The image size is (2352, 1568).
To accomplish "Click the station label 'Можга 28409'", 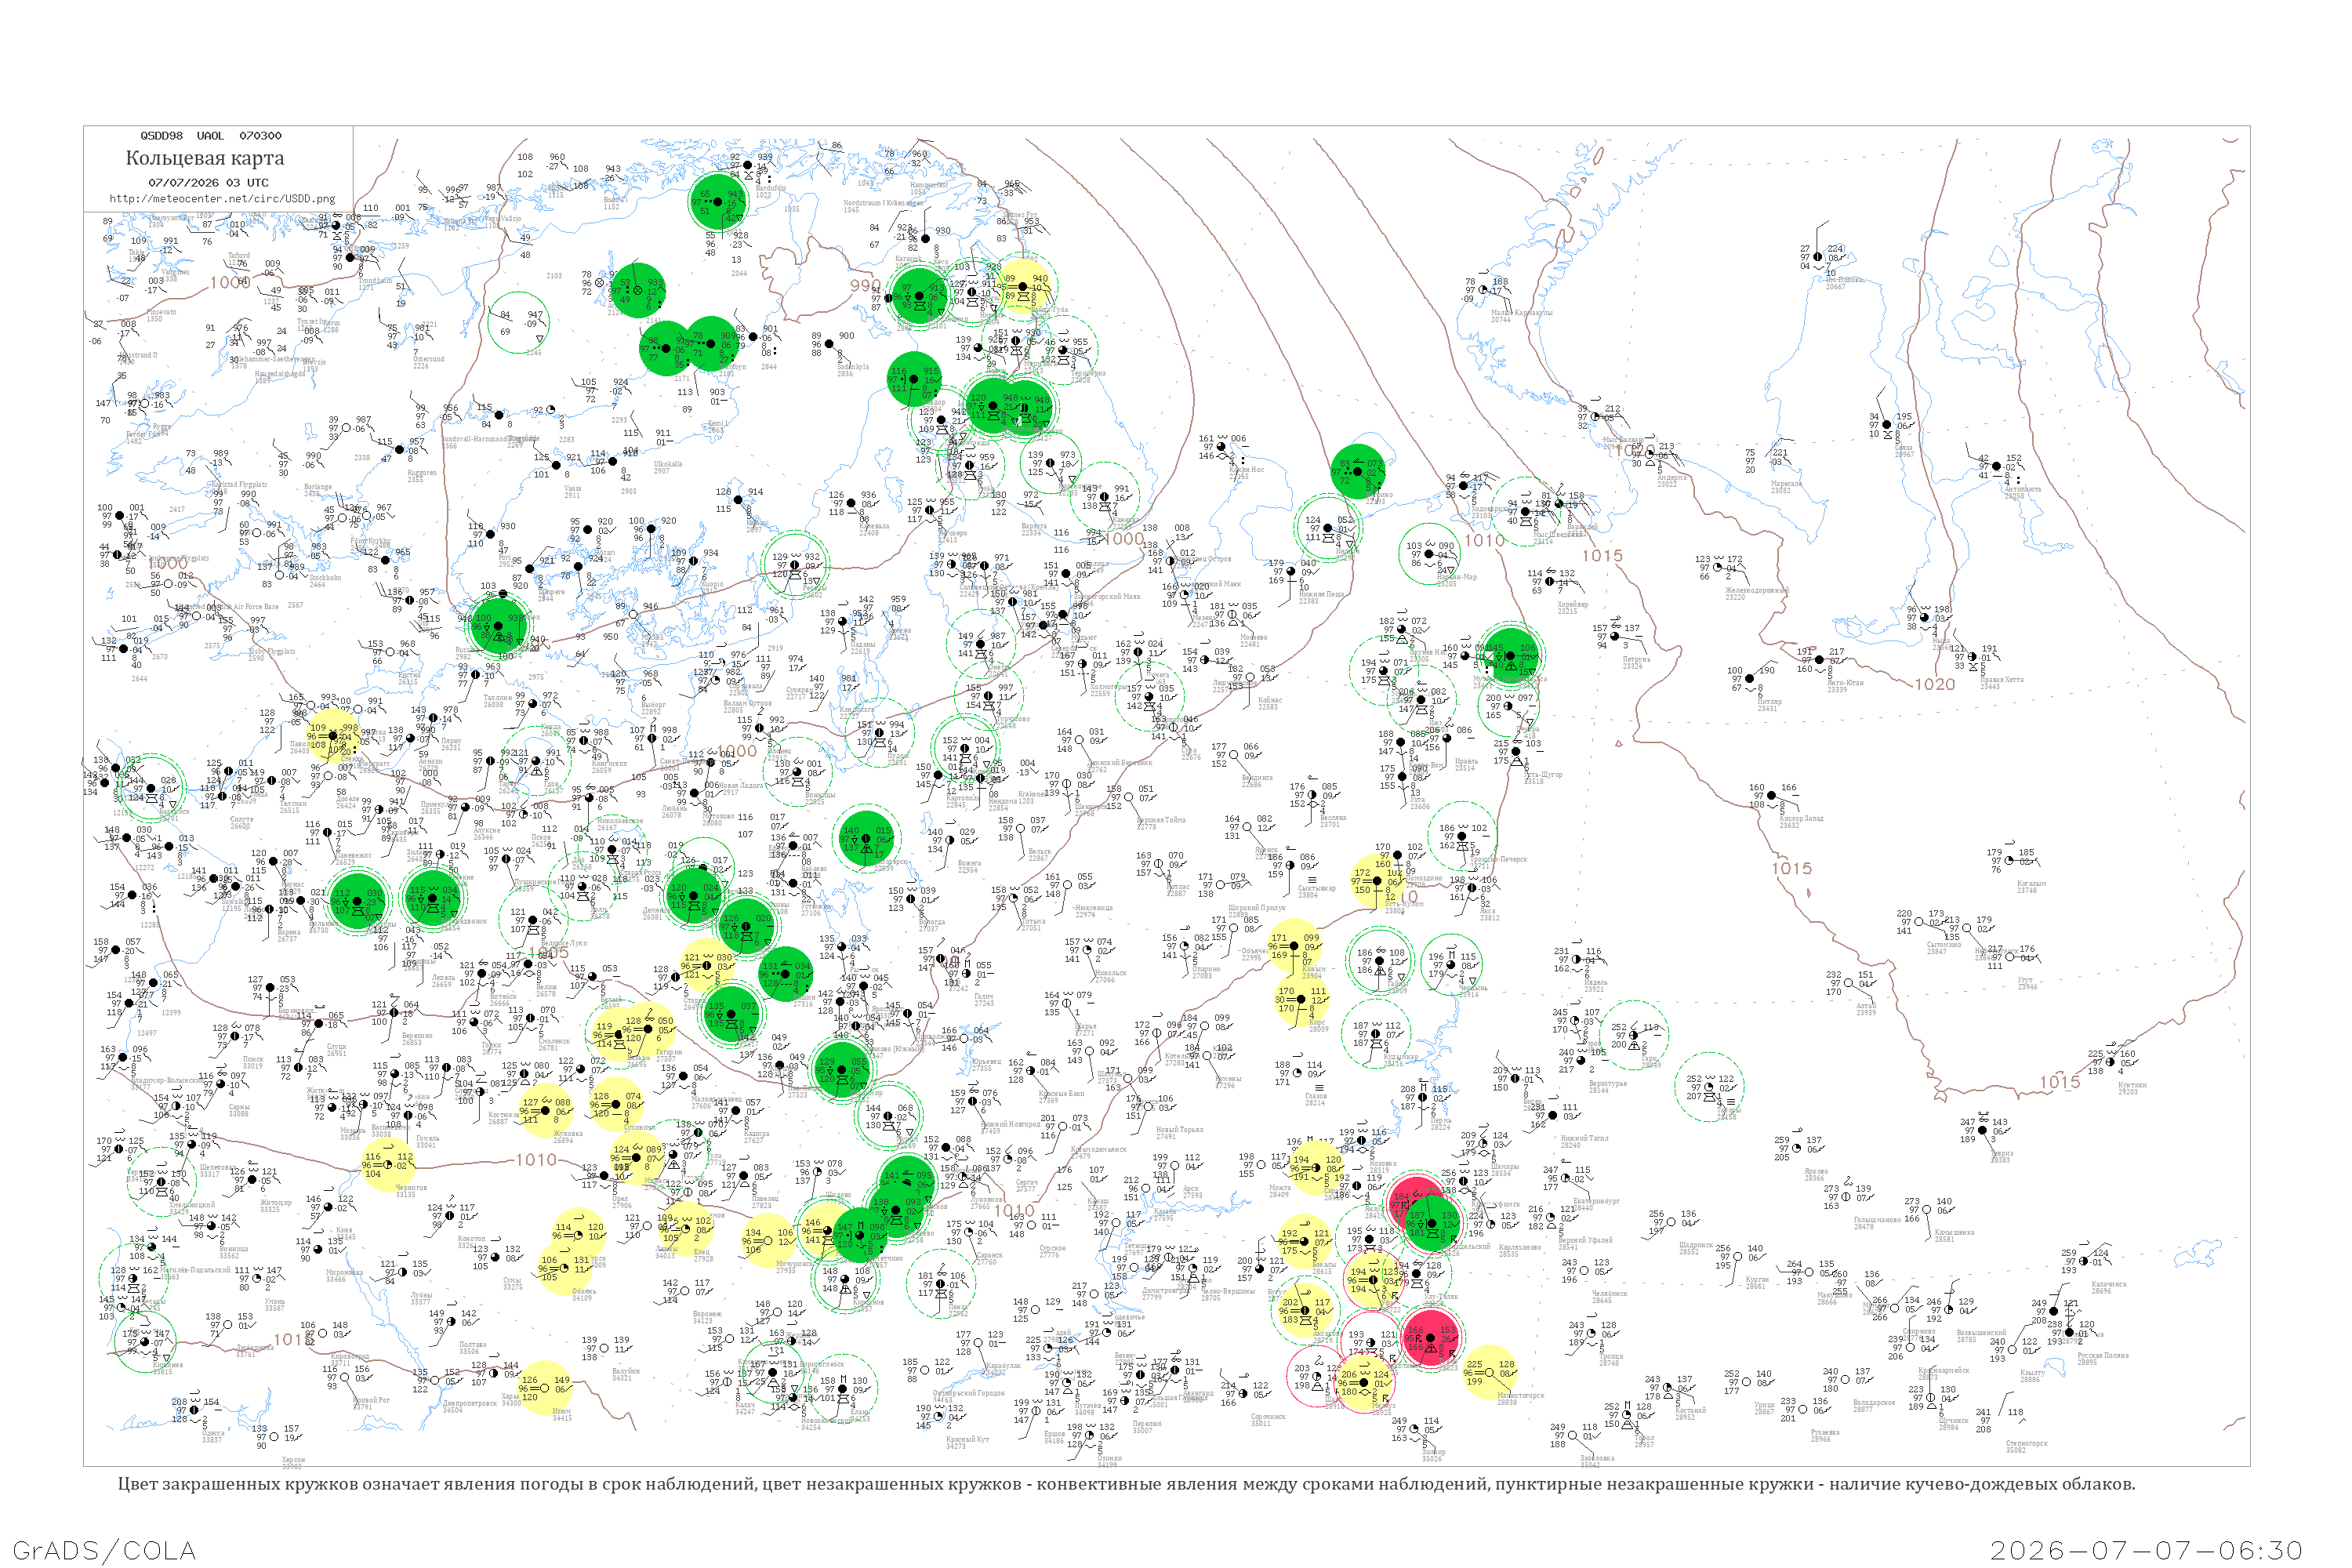I will point(1279,1191).
